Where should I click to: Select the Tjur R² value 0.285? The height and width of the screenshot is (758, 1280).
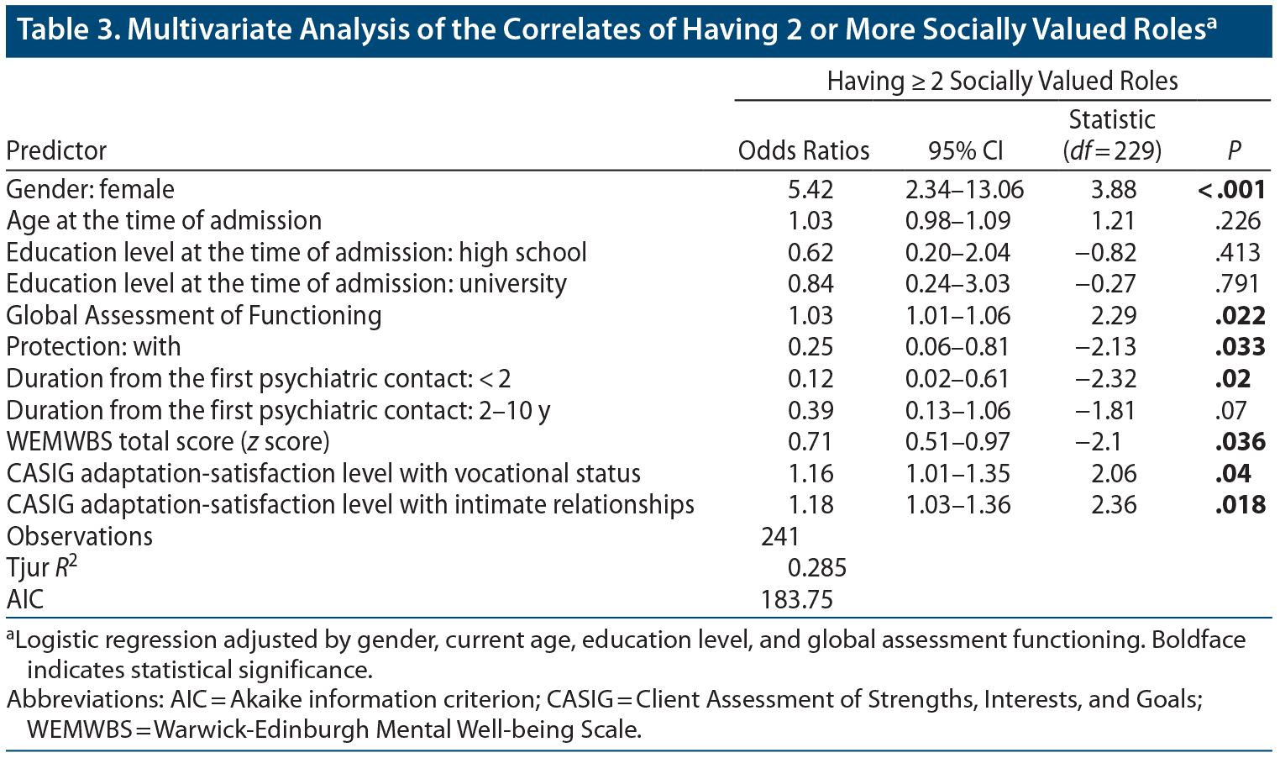coord(816,568)
